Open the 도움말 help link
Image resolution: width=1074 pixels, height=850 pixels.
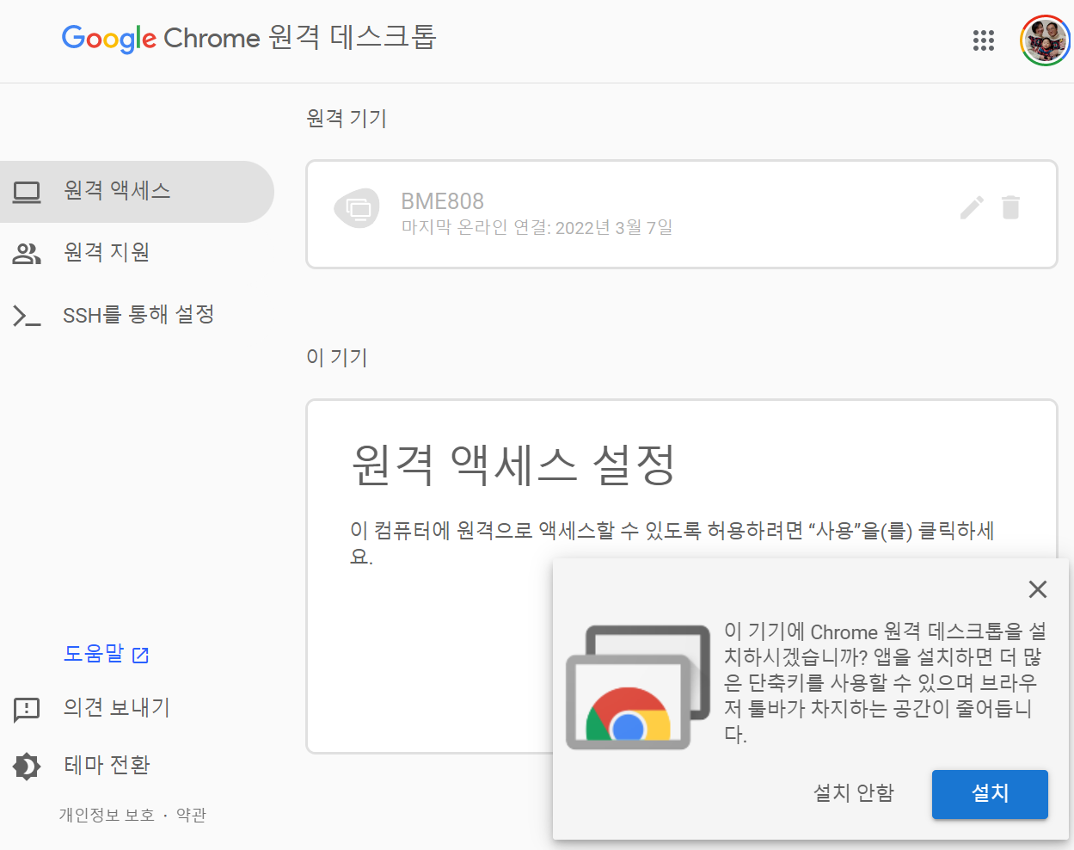(94, 654)
